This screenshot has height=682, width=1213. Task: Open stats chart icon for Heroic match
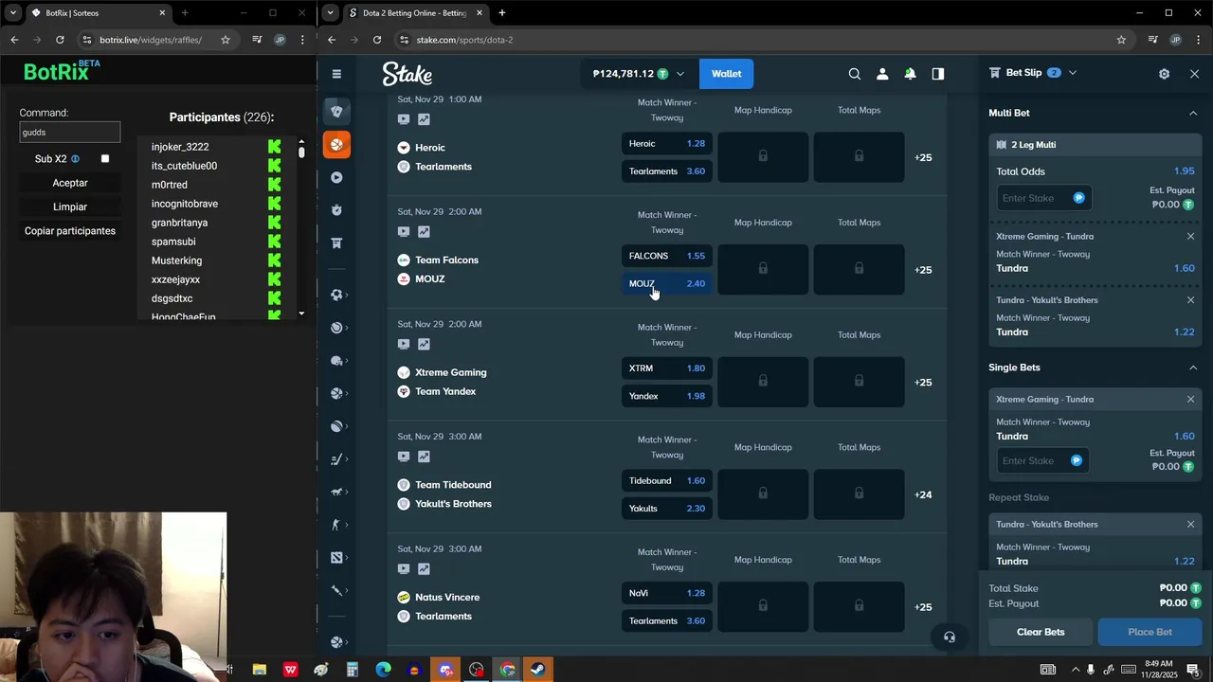424,119
